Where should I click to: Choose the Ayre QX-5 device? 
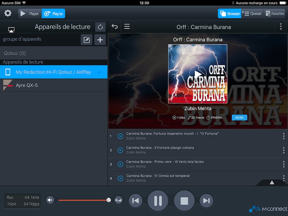pyautogui.click(x=54, y=85)
